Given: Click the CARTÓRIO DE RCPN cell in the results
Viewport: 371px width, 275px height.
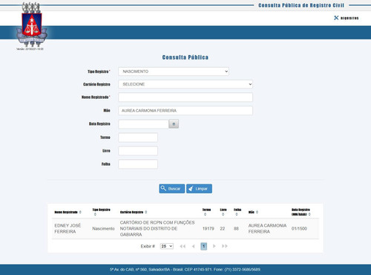Looking at the screenshot, I should [157, 228].
